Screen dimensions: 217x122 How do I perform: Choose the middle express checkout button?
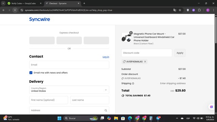click(x=69, y=40)
